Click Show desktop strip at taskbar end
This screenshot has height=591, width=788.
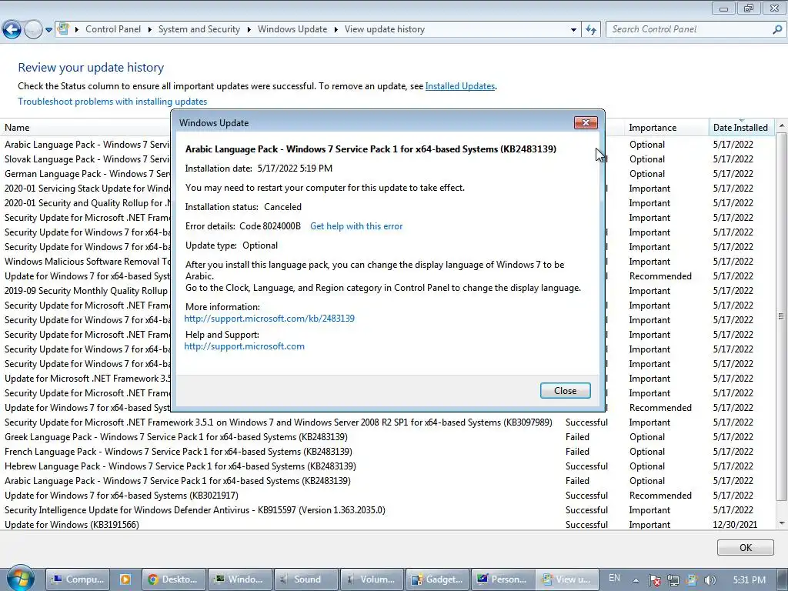(x=783, y=579)
